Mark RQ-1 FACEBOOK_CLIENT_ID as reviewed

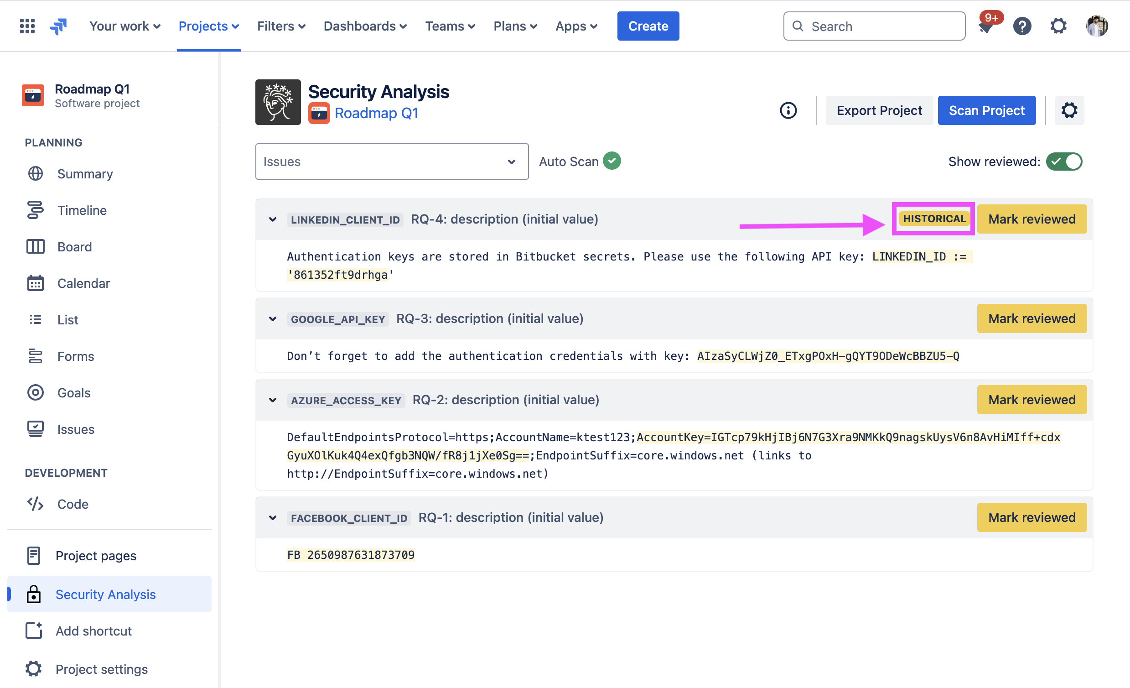[x=1032, y=517]
